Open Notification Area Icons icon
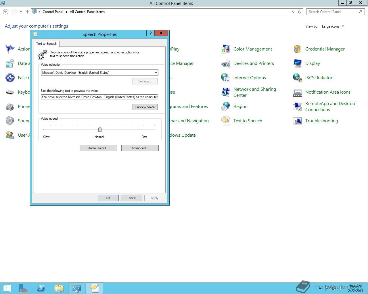The height and width of the screenshot is (294, 368). [x=298, y=92]
